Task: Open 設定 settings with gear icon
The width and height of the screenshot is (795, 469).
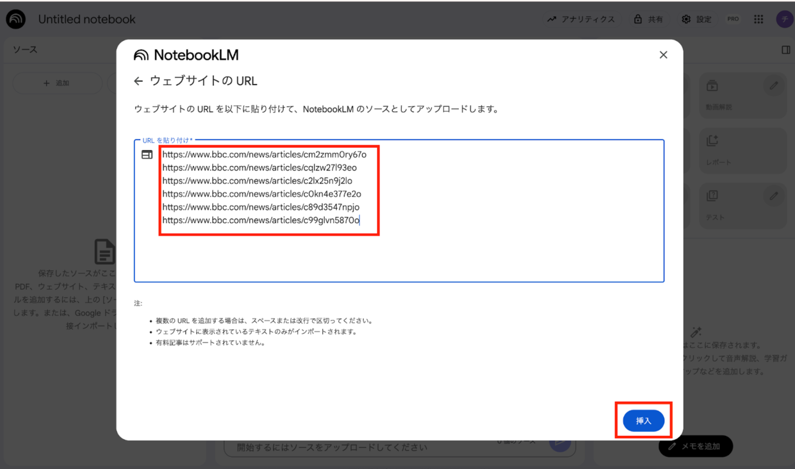Action: (697, 19)
